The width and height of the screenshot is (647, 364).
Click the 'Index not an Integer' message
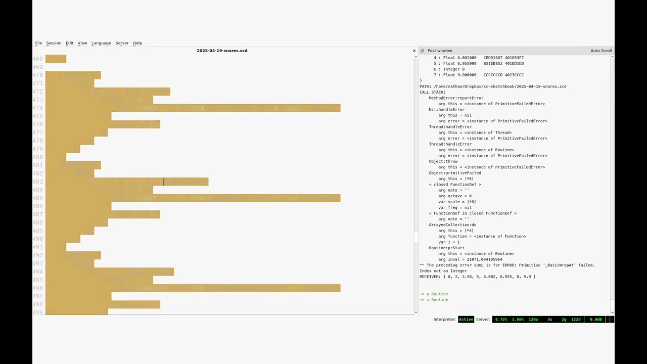(x=443, y=271)
